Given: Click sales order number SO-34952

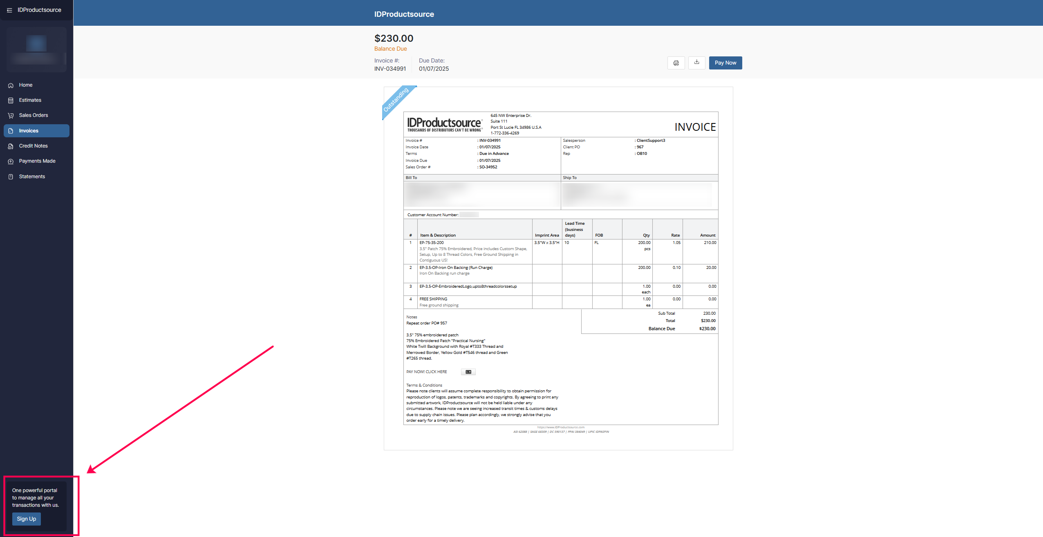Looking at the screenshot, I should (488, 167).
